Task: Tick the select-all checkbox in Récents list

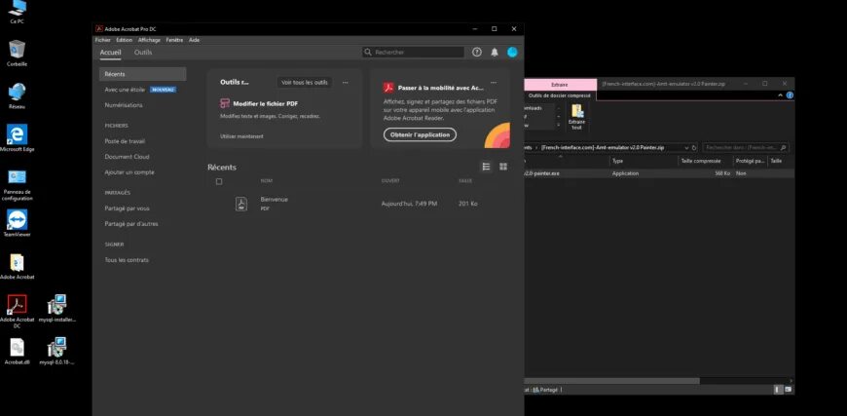Action: (219, 181)
